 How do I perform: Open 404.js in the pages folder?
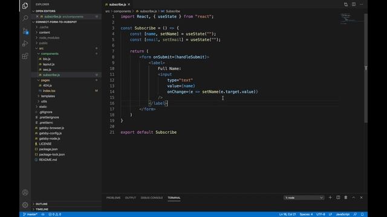[x=47, y=86]
